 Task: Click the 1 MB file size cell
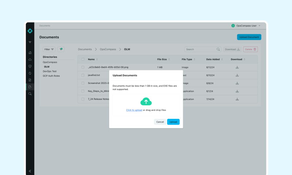[x=160, y=67]
